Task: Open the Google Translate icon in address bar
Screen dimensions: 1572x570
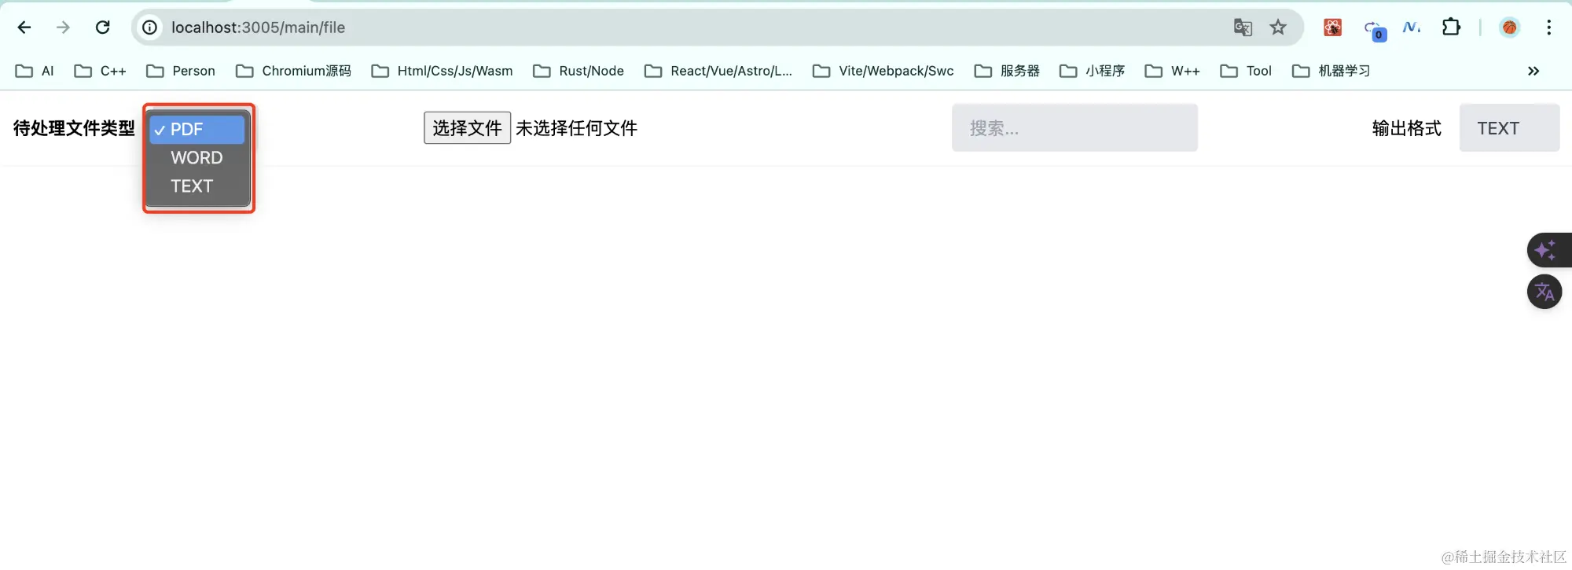Action: tap(1242, 28)
